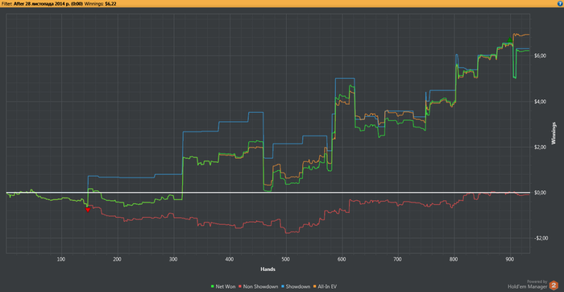Screen dimensions: 564x292
Task: Click the '500' x-axis label
Action: pyautogui.click(x=285, y=259)
